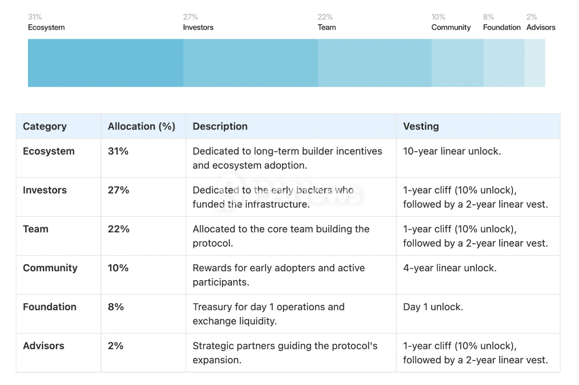Click the Category column header

45,127
